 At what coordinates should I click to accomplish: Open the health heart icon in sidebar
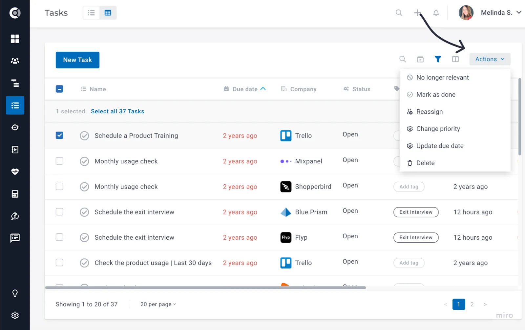[x=15, y=172]
